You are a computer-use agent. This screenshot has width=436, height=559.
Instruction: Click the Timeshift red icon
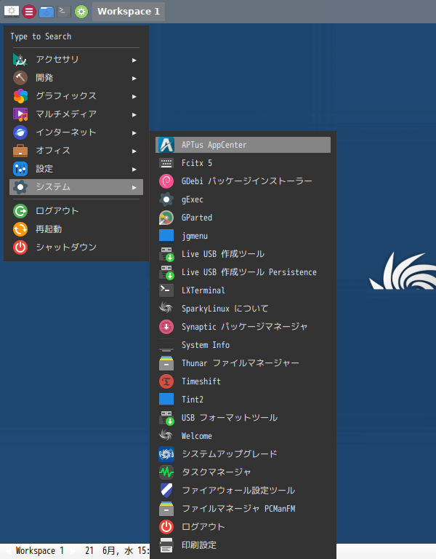(x=166, y=381)
